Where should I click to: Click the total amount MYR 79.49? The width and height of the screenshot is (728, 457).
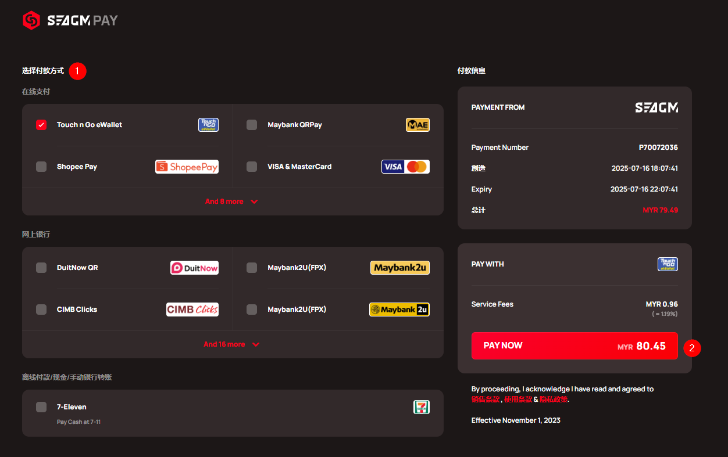660,210
